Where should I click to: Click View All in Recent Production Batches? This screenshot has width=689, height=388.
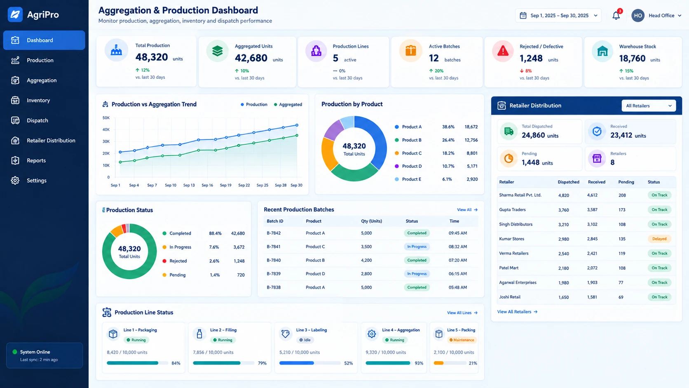[467, 210]
